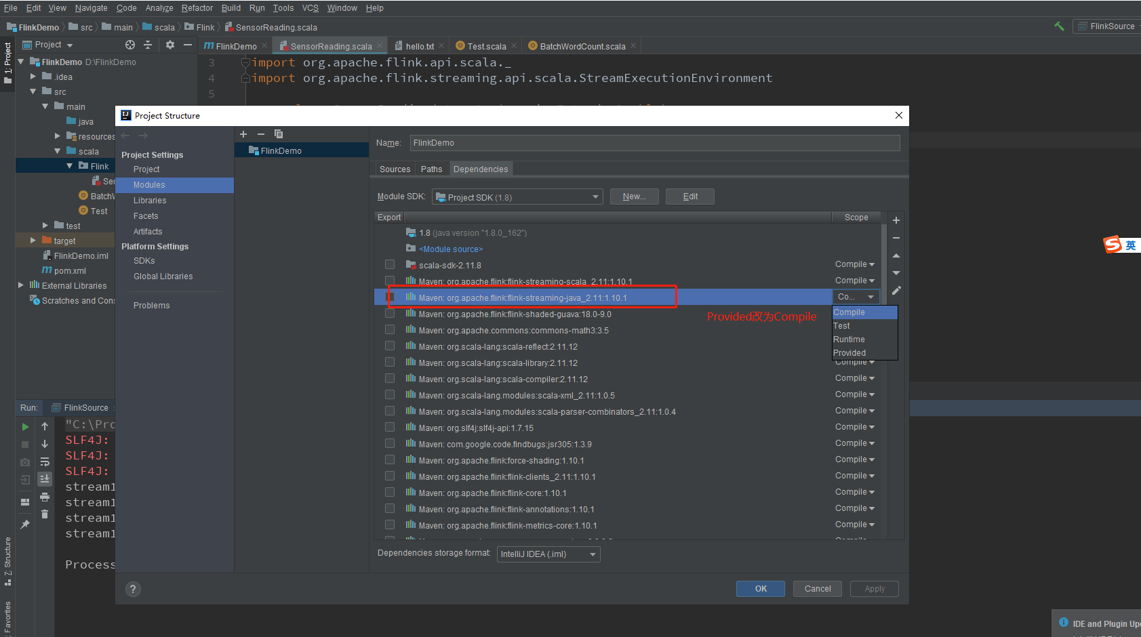
Task: Click the copy module icon
Action: point(278,134)
